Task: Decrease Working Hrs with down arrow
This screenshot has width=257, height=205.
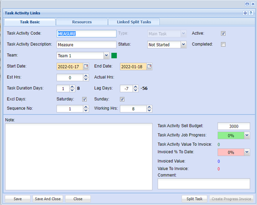Action: 149,110
